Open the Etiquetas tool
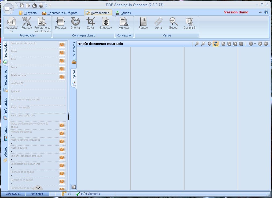The height and width of the screenshot is (198, 272). click(x=106, y=23)
